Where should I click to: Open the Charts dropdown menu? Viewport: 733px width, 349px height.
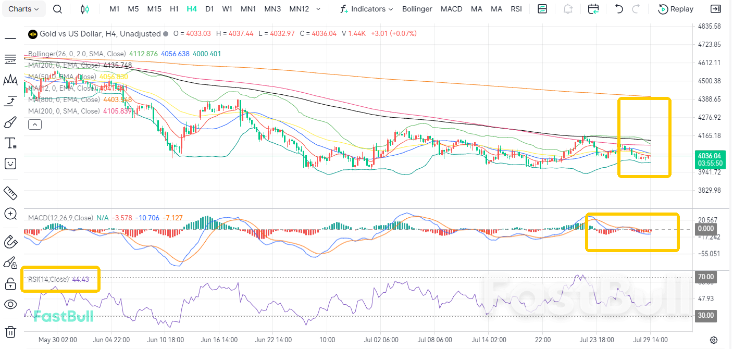tap(23, 9)
